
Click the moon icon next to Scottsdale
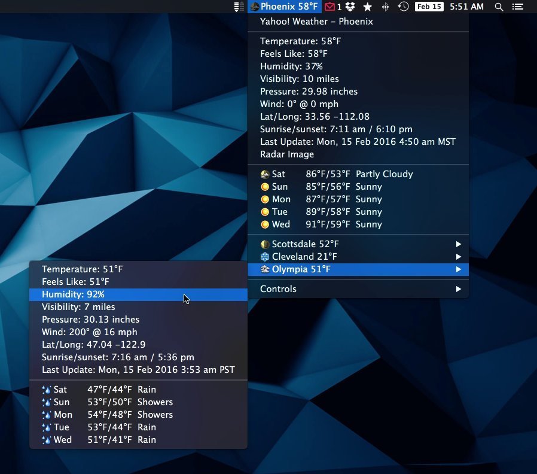pos(265,244)
